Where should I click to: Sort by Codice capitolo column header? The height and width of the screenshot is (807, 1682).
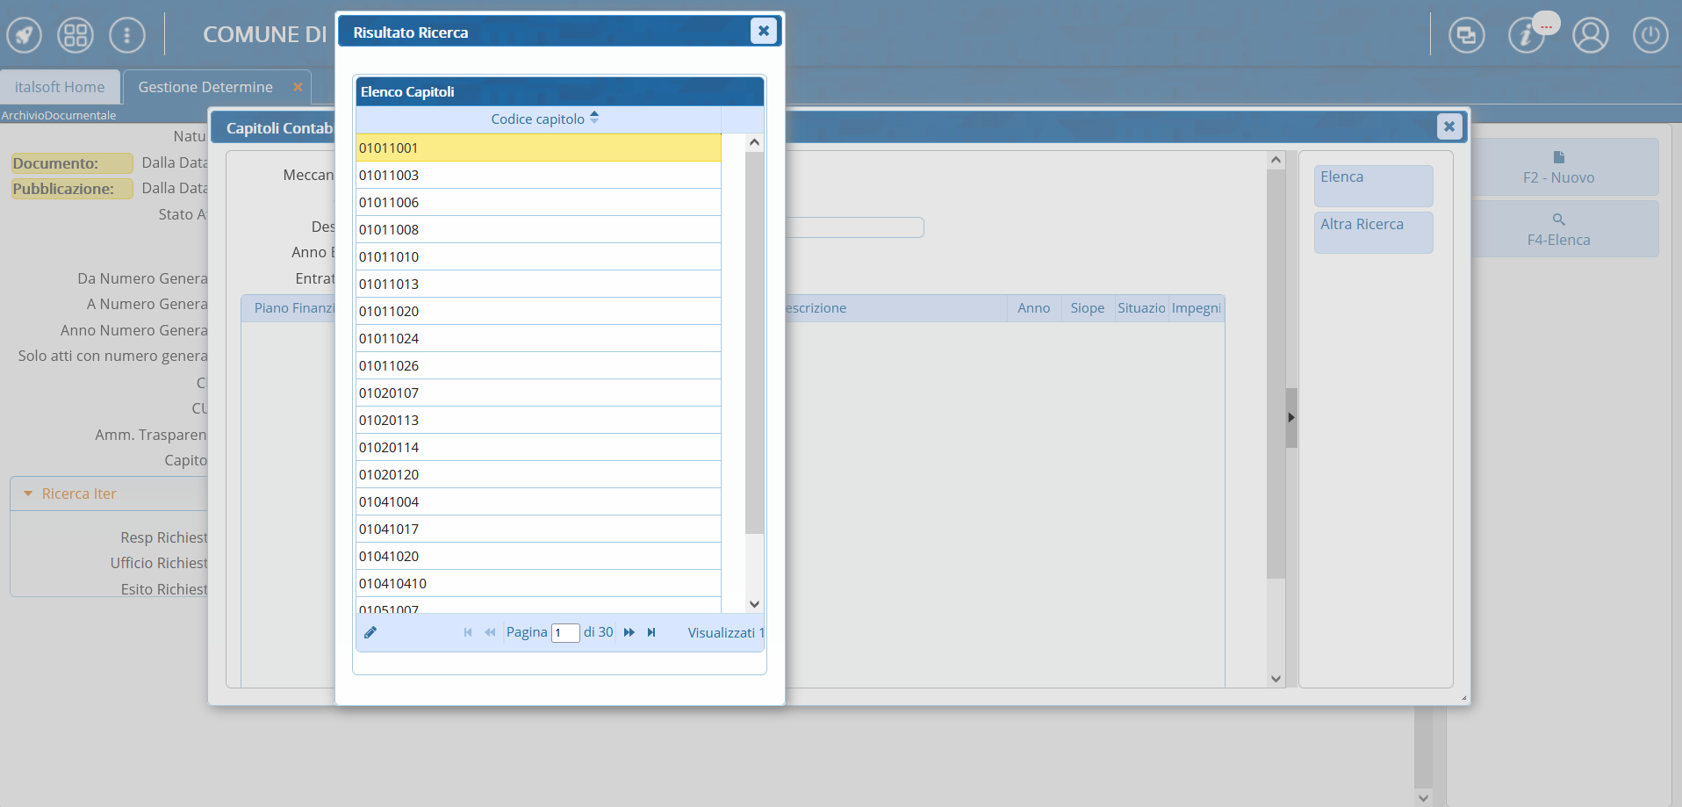coord(538,119)
